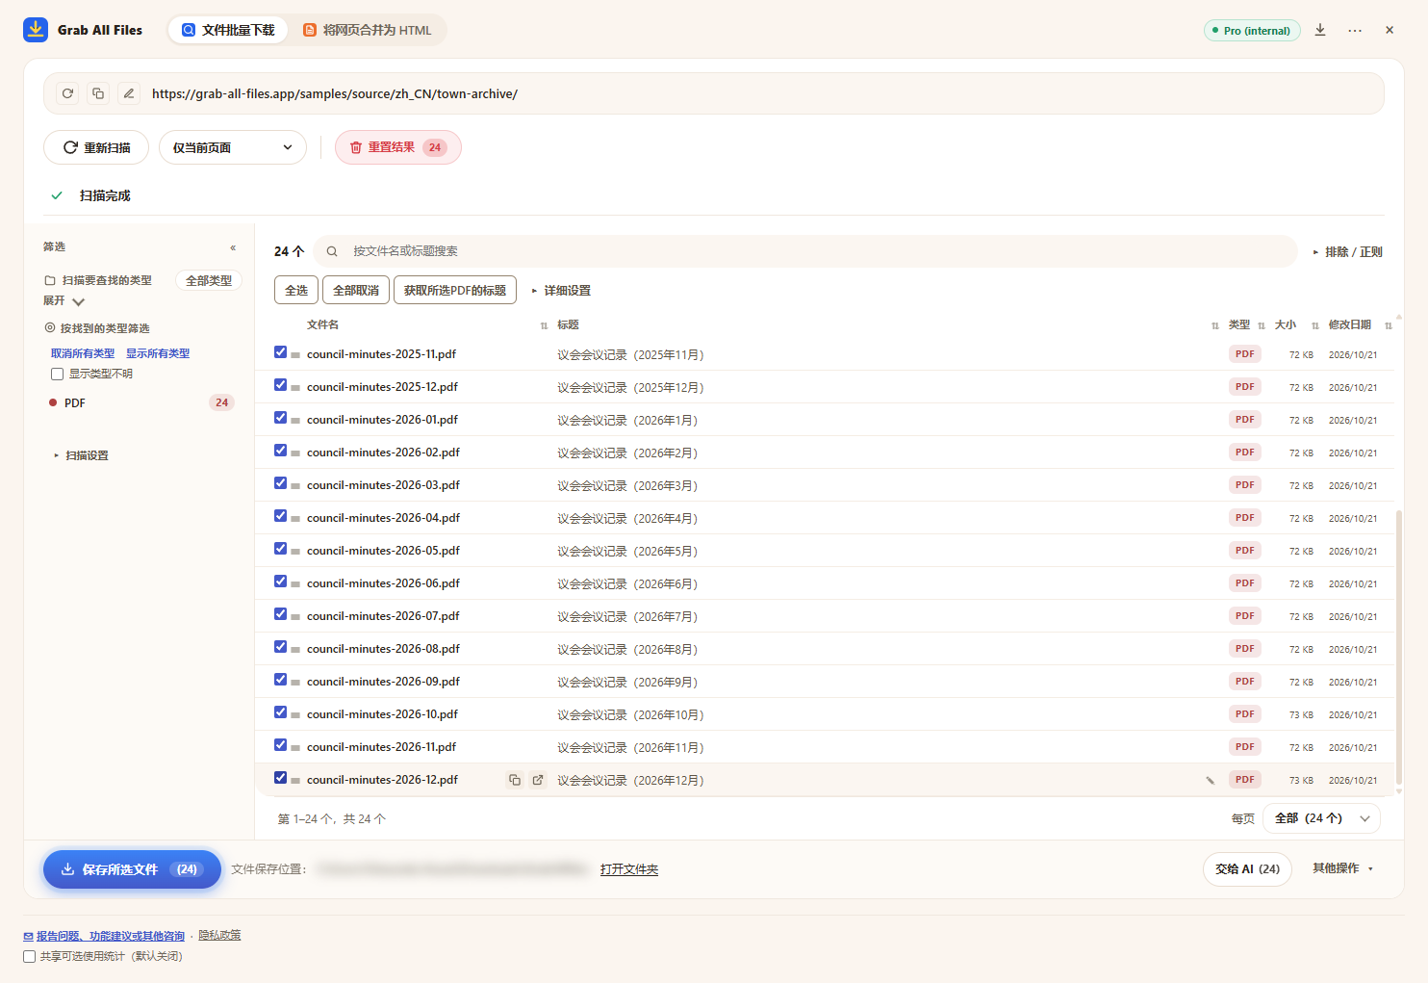Copy link icon for council-minutes-2026-12.pdf
Screen dimensions: 1428x983
pyautogui.click(x=515, y=780)
